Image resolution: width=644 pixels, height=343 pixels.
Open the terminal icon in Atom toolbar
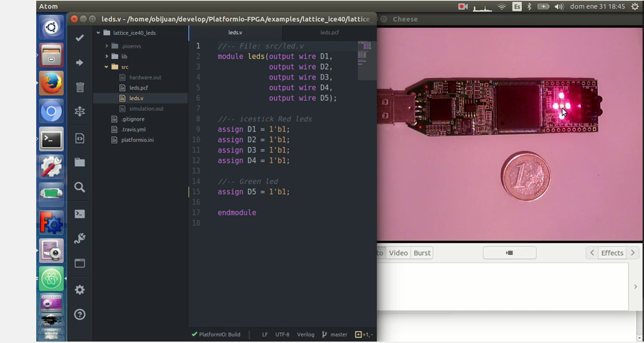point(80,214)
